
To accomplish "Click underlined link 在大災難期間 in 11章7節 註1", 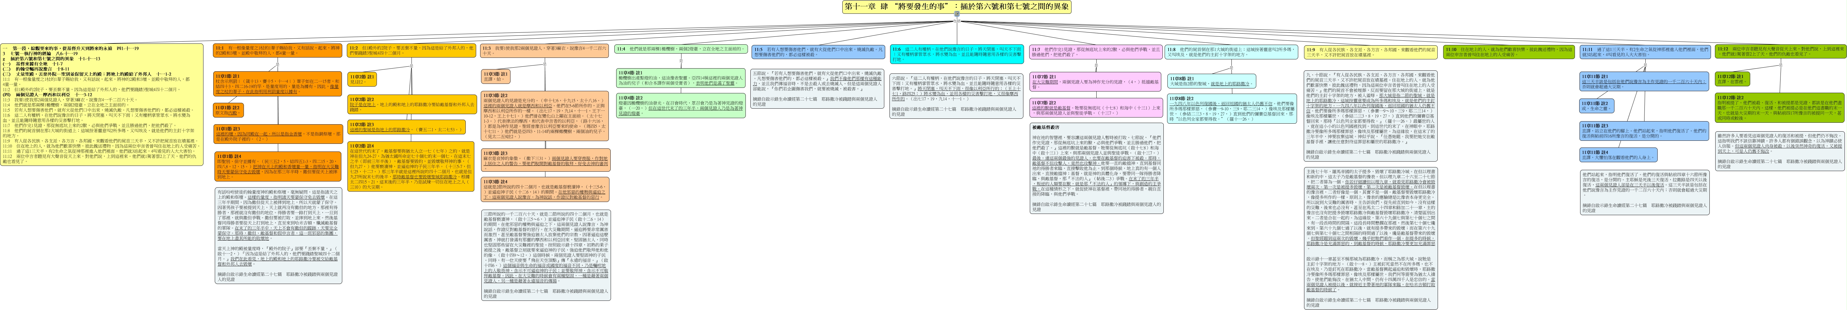I will click(1046, 82).
